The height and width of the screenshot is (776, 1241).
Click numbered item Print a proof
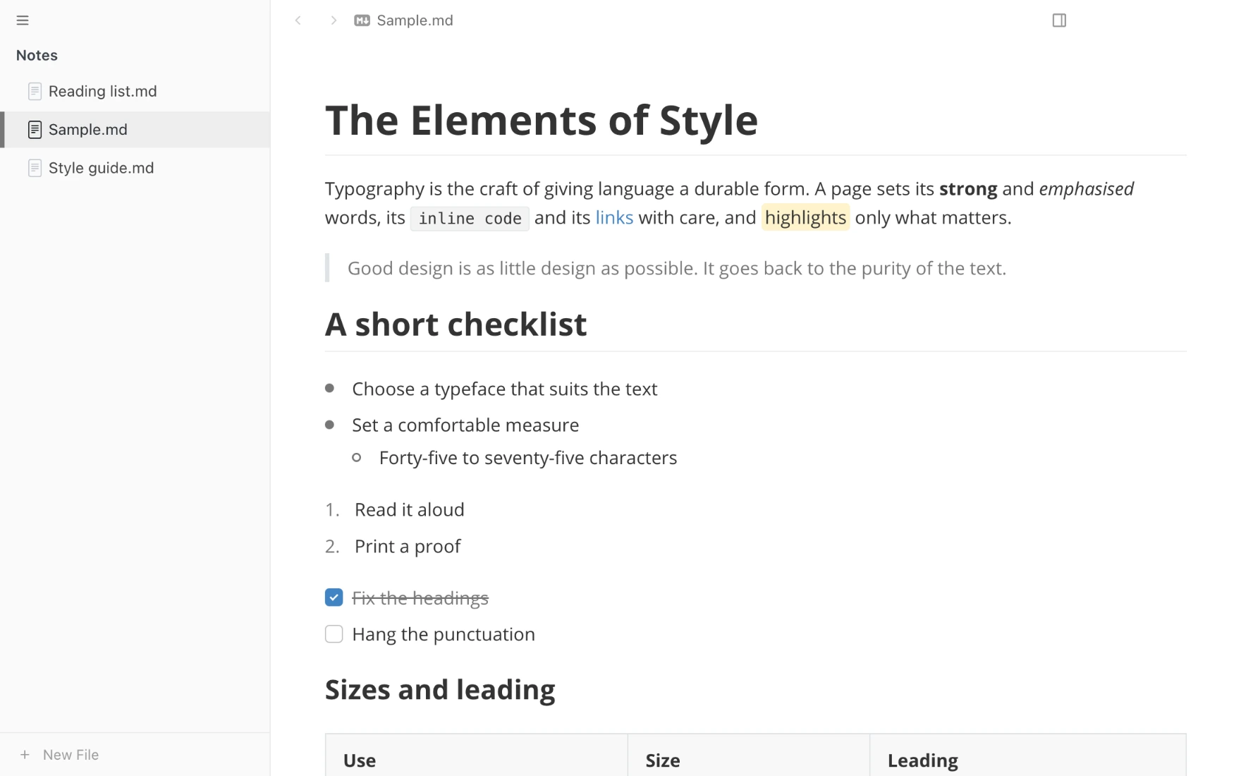click(408, 547)
